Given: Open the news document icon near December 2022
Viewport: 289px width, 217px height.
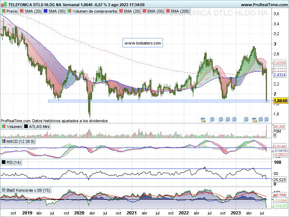Looking at the screenshot, I should (234, 120).
